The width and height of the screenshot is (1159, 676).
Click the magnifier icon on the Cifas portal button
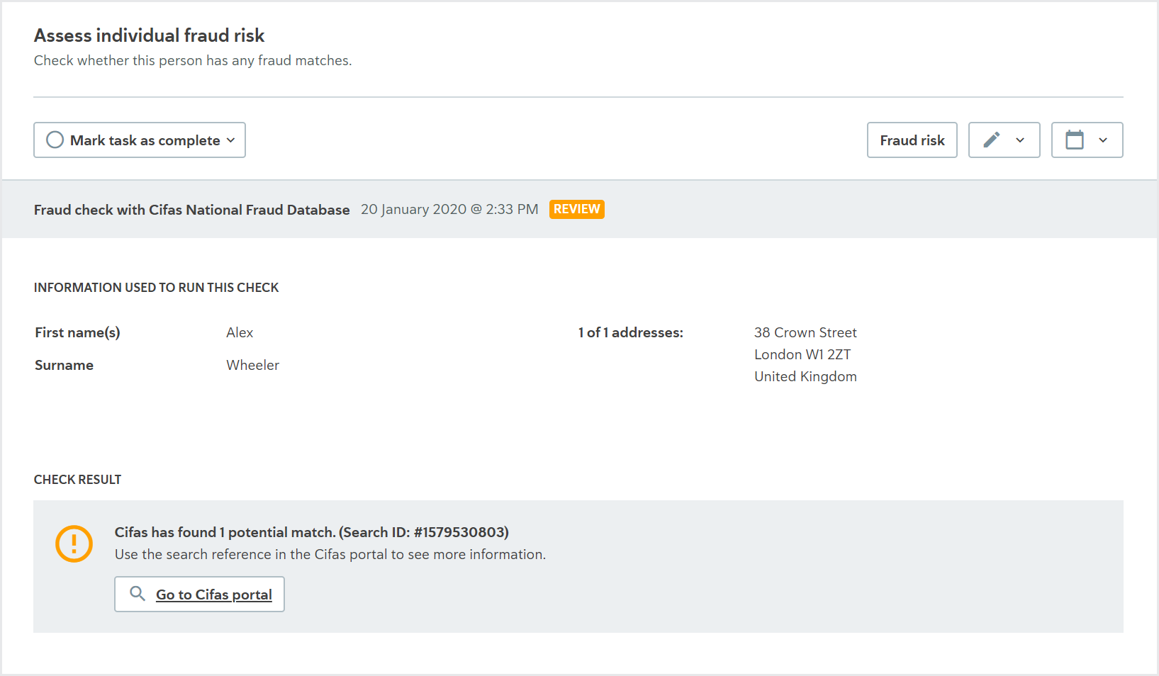tap(138, 593)
